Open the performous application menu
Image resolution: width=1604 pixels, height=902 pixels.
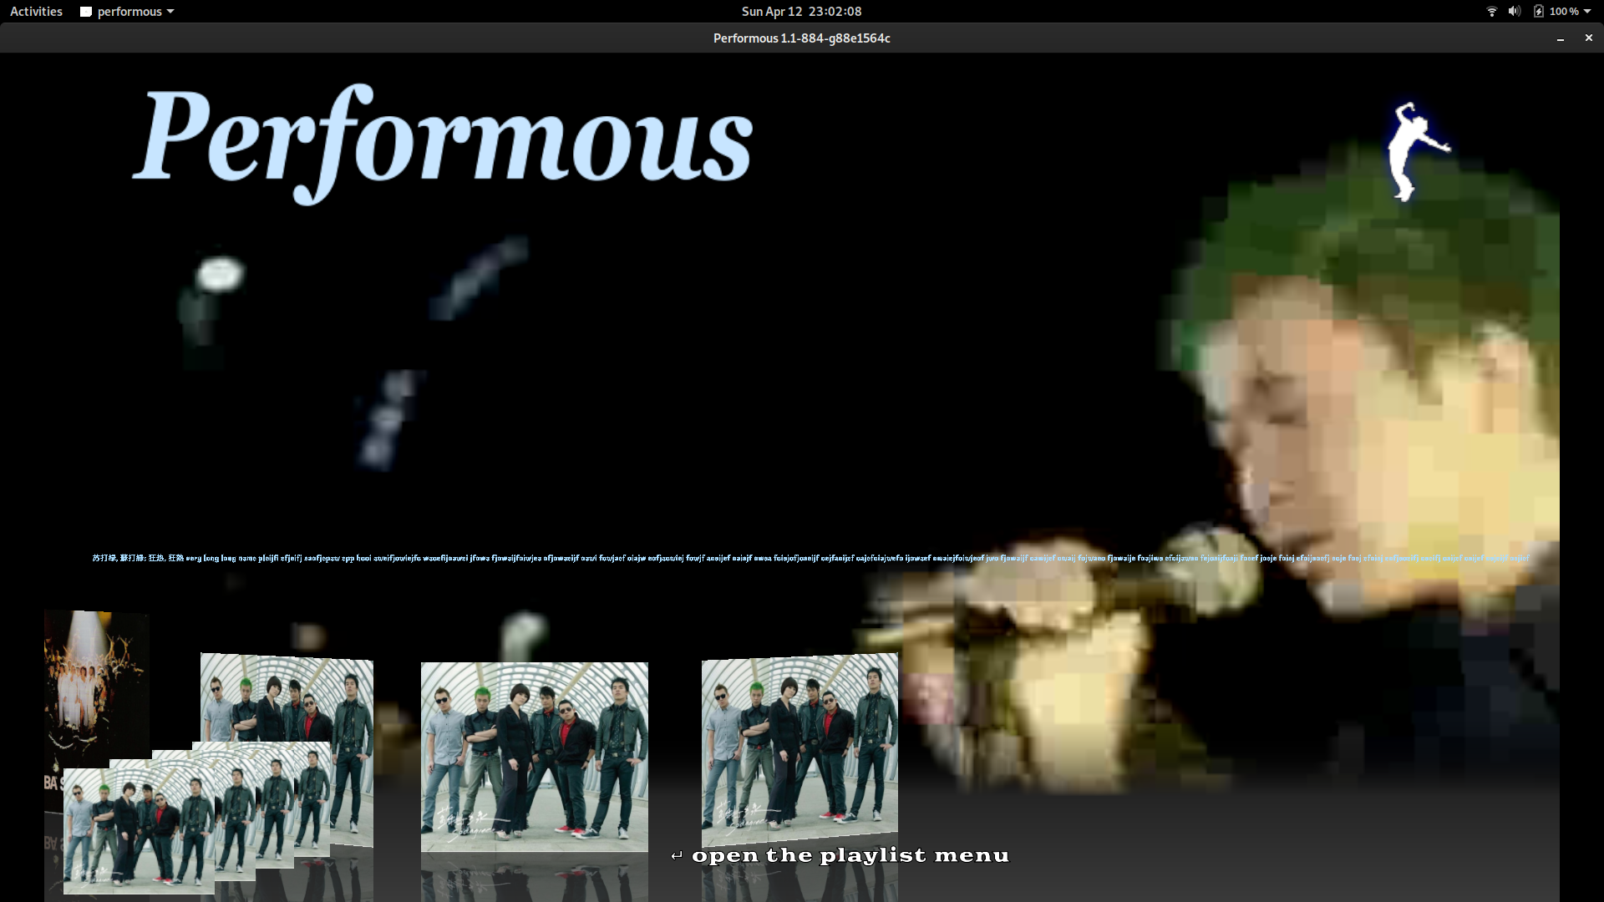tap(129, 11)
